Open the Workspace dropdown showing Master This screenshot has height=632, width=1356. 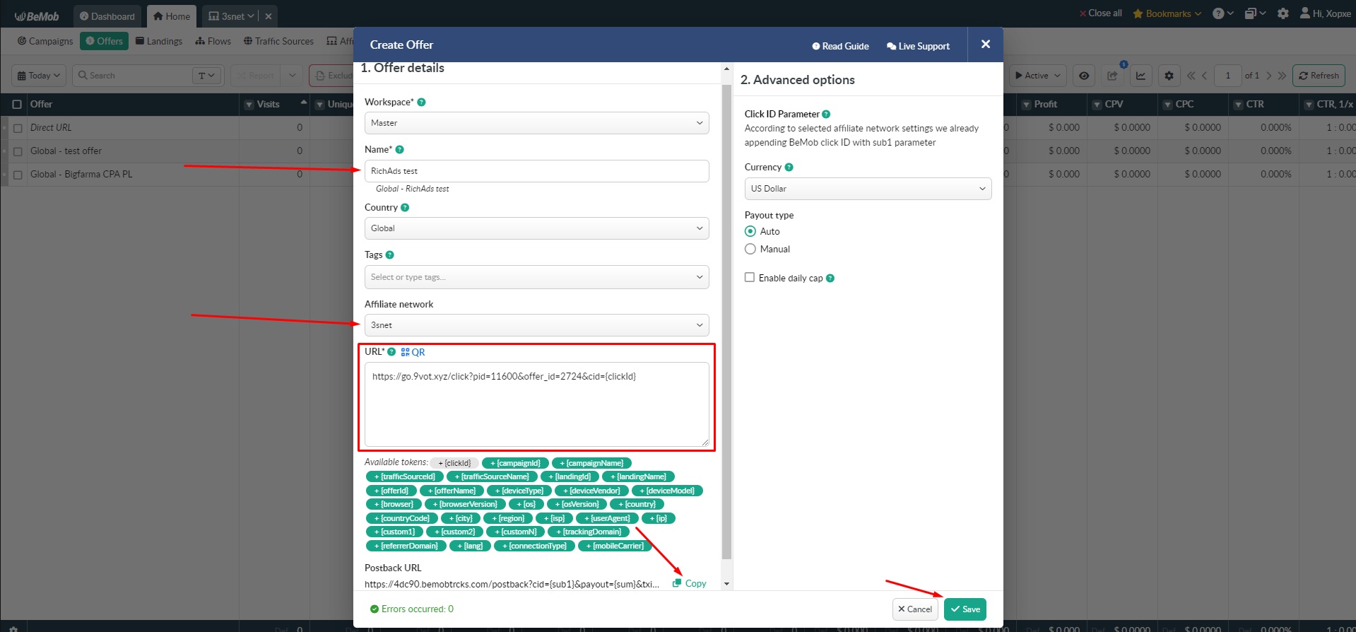tap(536, 122)
